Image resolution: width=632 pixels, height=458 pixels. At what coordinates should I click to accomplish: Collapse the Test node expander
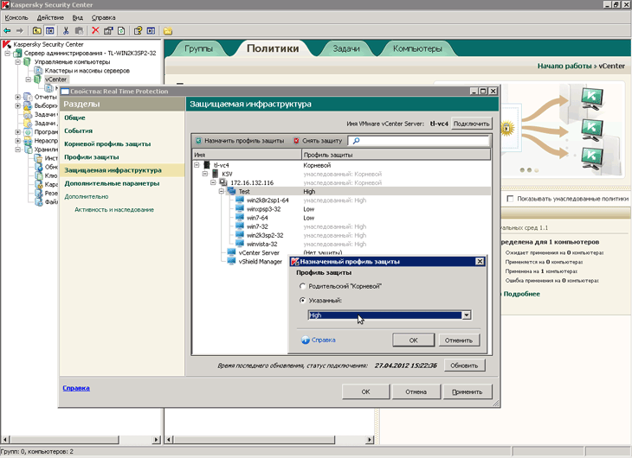222,191
